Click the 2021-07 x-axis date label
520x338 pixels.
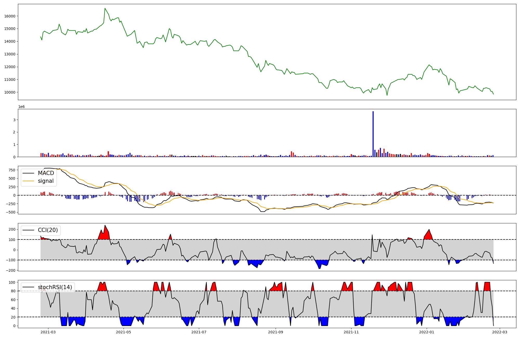tap(199, 332)
